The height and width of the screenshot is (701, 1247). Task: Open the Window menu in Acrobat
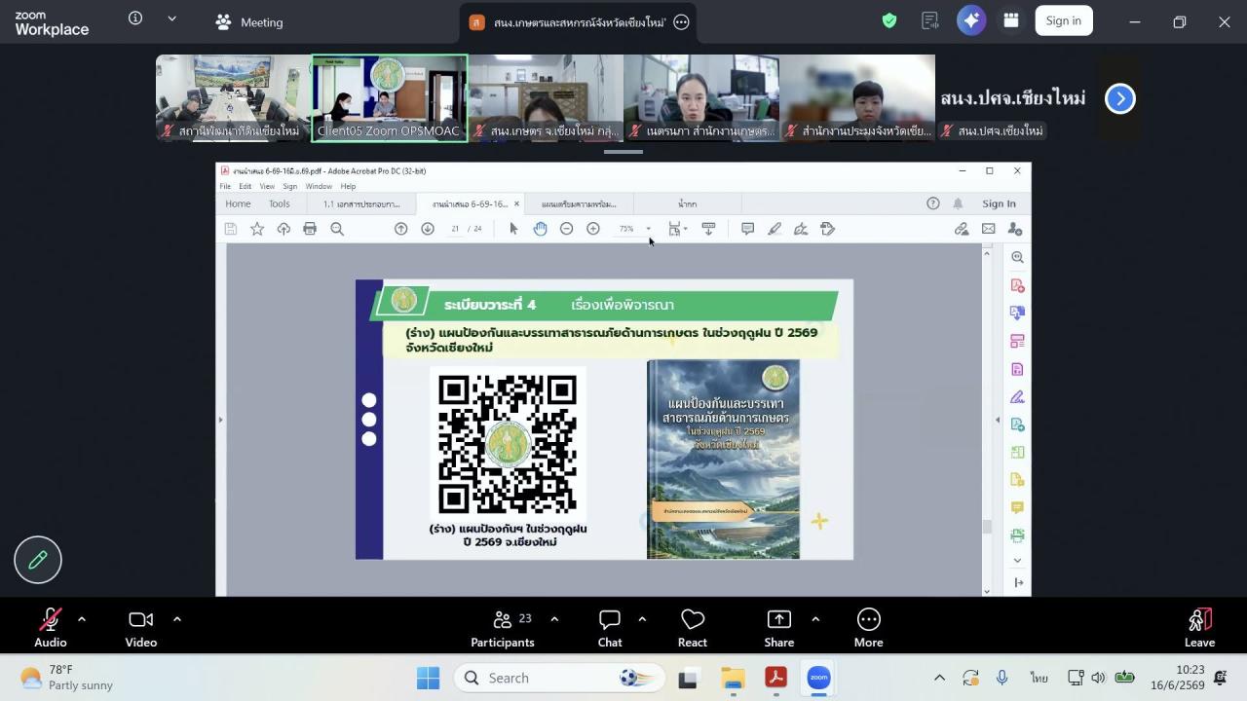click(319, 186)
